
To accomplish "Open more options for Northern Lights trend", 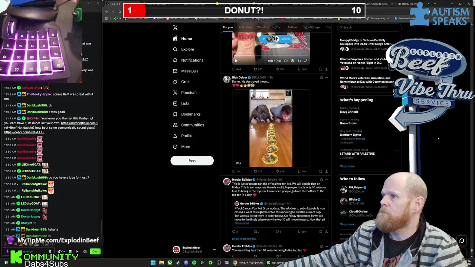I will pyautogui.click(x=397, y=131).
